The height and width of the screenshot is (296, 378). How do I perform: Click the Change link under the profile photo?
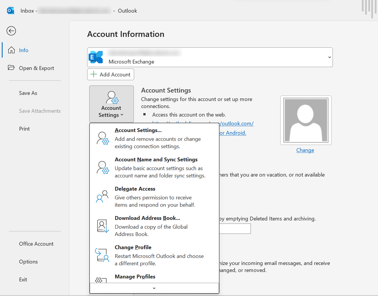click(305, 150)
